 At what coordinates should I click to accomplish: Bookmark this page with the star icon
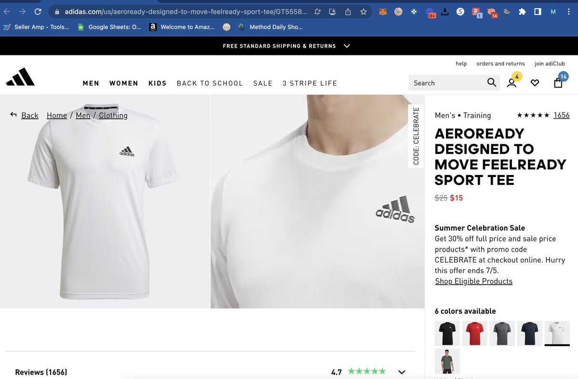364,12
